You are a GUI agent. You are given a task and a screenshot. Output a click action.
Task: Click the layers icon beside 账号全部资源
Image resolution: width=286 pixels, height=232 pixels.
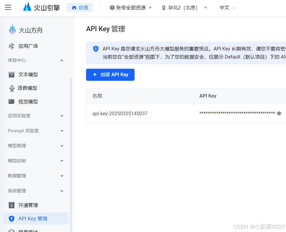pos(112,8)
